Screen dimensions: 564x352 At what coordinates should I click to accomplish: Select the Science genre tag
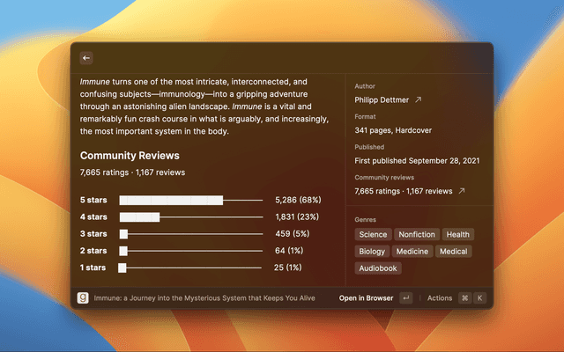coord(373,235)
